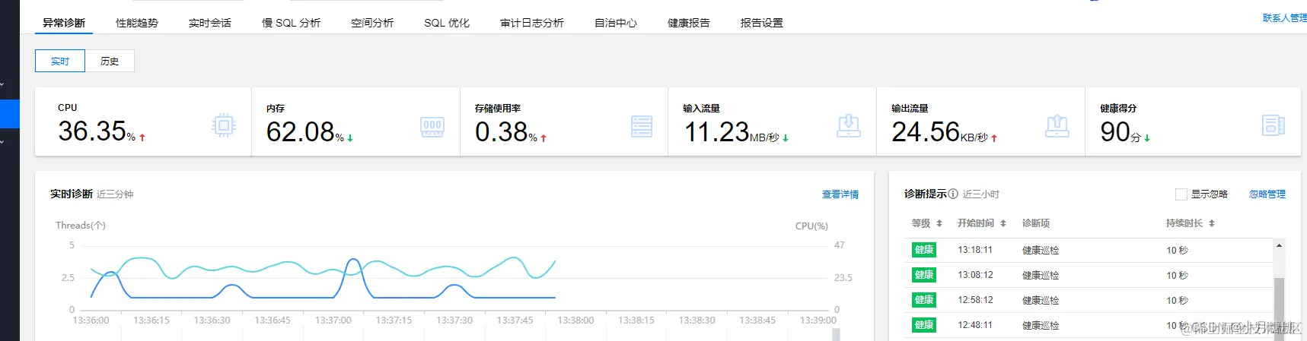Image resolution: width=1307 pixels, height=341 pixels.
Task: Open the 性能趋势 tab
Action: click(137, 23)
